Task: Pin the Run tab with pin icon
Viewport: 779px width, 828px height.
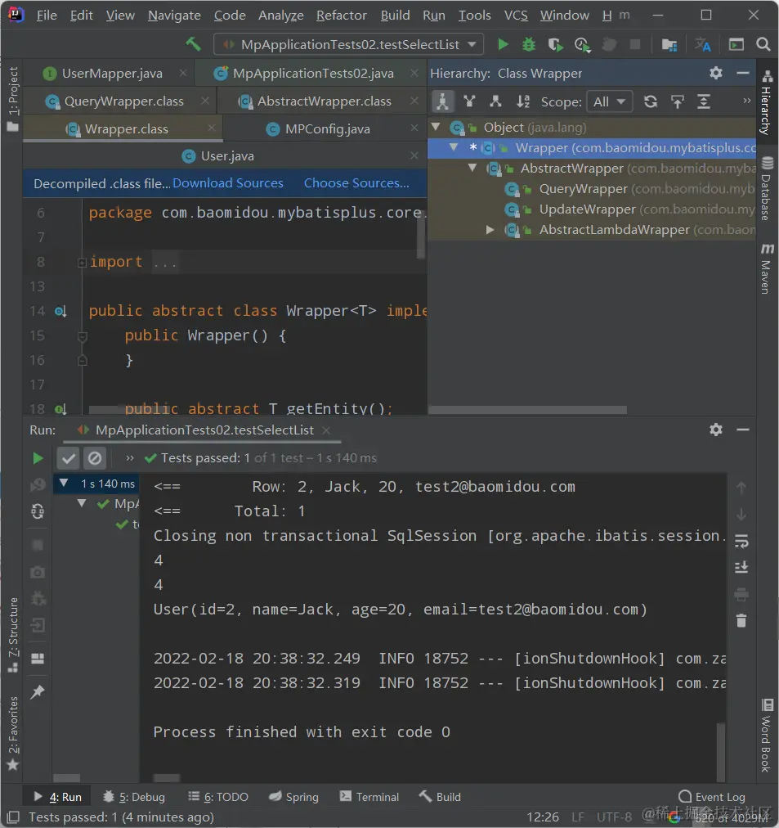Action: tap(38, 691)
